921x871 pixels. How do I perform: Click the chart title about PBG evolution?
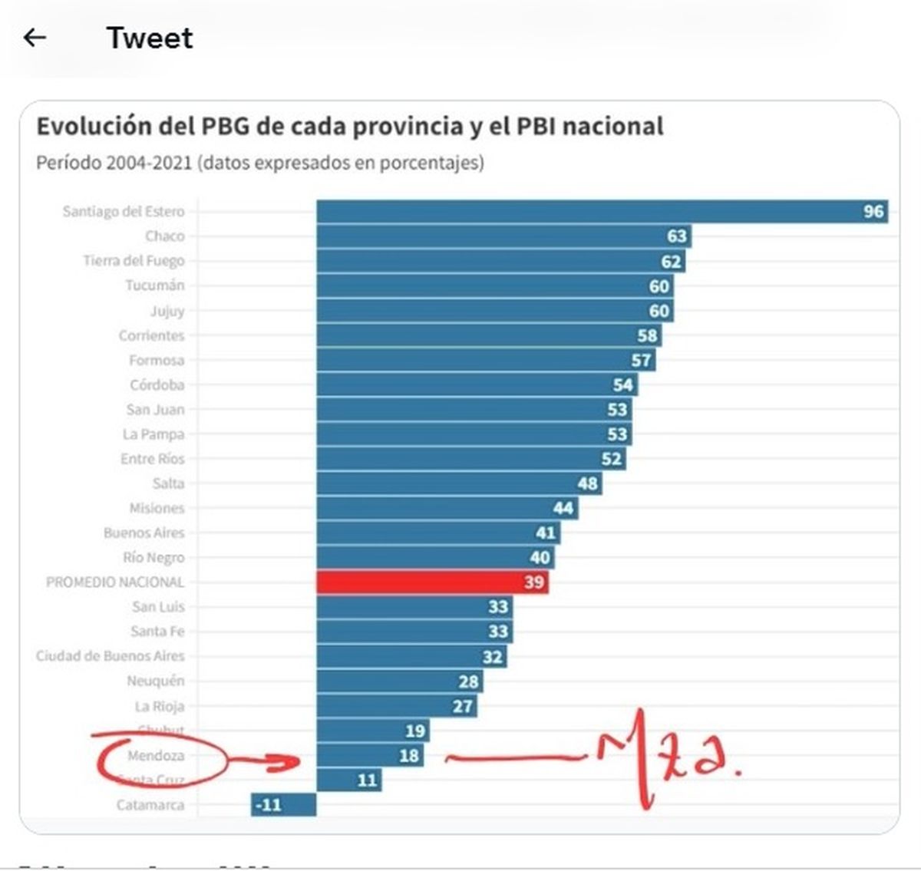[350, 126]
